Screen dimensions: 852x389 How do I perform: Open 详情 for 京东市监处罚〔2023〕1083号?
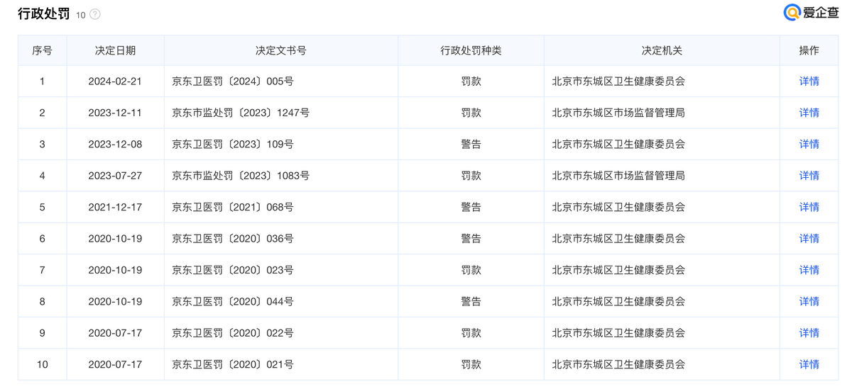(809, 176)
